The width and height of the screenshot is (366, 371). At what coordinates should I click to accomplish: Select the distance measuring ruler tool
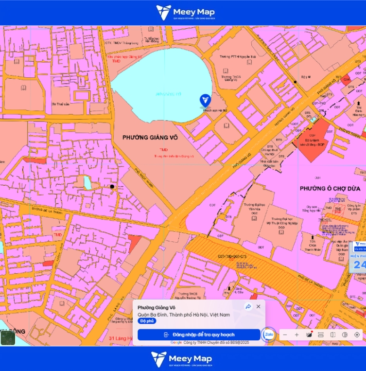[321, 335]
